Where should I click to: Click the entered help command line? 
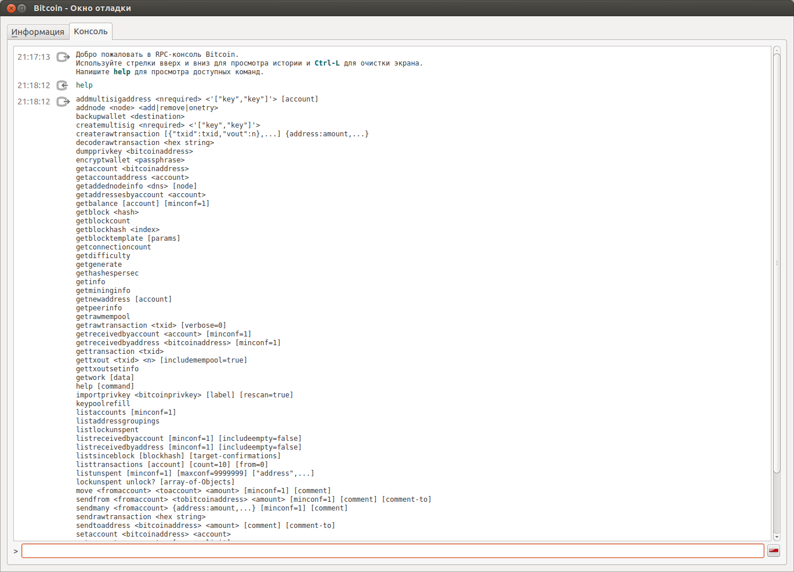coord(84,85)
